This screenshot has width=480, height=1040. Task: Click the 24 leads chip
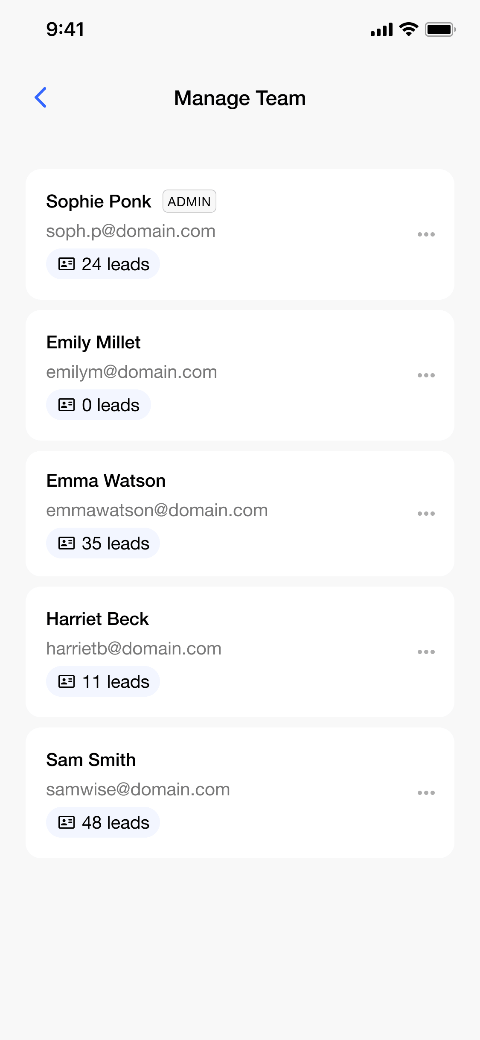(103, 264)
